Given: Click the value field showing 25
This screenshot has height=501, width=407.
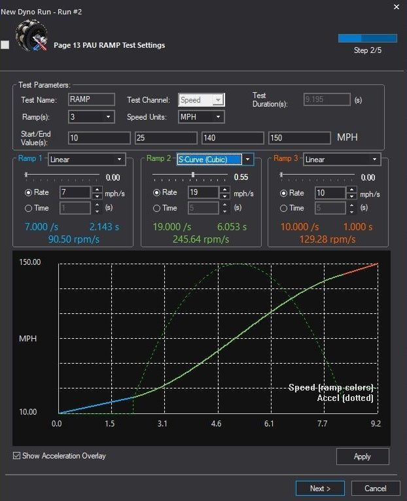Looking at the screenshot, I should pos(166,138).
